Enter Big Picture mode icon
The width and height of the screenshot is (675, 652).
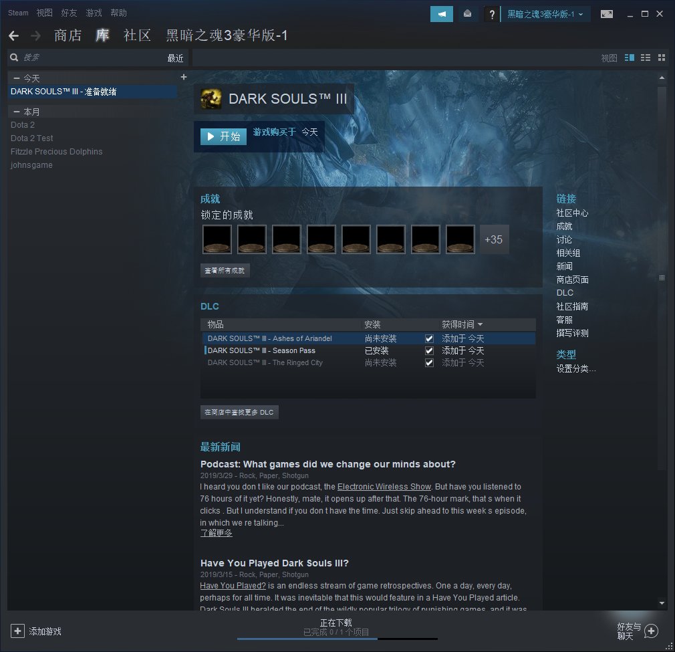607,14
